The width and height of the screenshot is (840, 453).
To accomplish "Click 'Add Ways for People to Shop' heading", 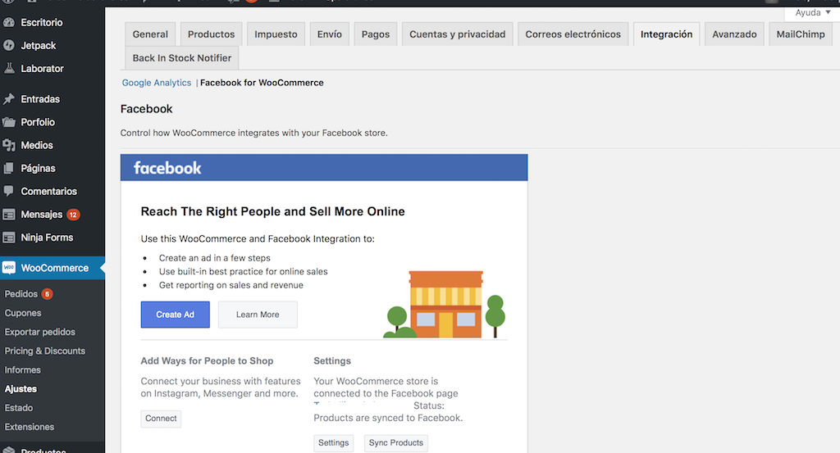I will pyautogui.click(x=207, y=361).
